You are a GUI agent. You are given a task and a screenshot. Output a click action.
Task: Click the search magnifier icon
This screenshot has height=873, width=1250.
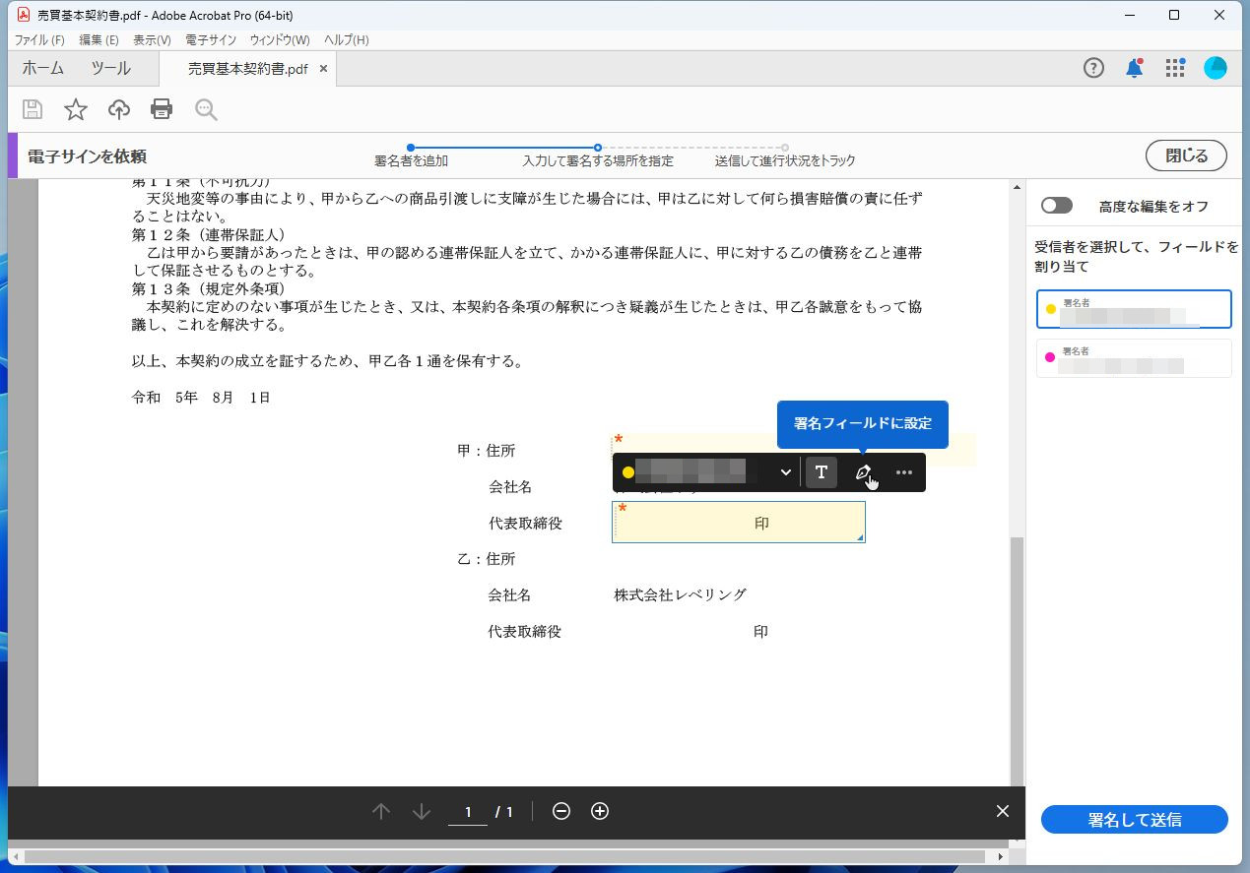[x=205, y=109]
